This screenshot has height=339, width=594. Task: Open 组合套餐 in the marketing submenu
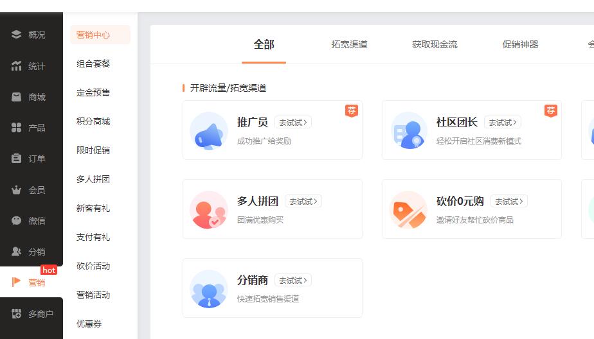pyautogui.click(x=93, y=64)
